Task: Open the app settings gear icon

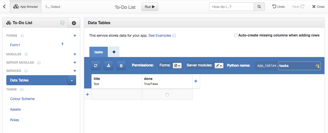Action: pyautogui.click(x=74, y=23)
